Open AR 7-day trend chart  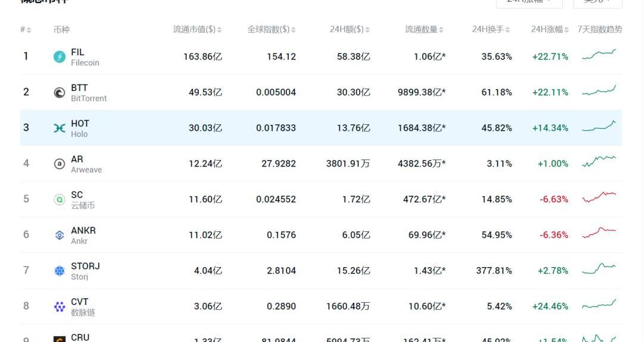[x=599, y=161]
